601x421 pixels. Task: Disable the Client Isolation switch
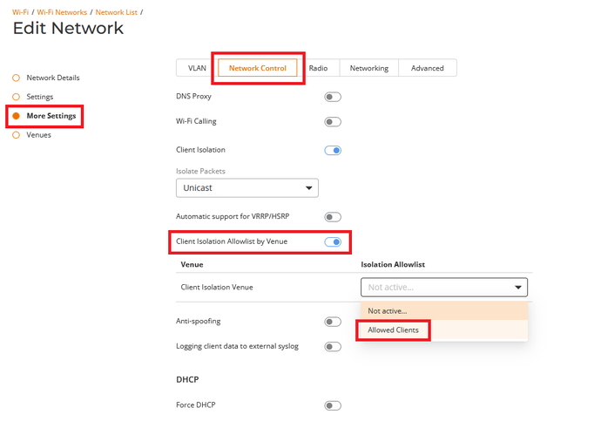coord(333,150)
